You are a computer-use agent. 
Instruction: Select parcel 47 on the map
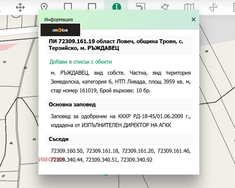(x=4, y=176)
